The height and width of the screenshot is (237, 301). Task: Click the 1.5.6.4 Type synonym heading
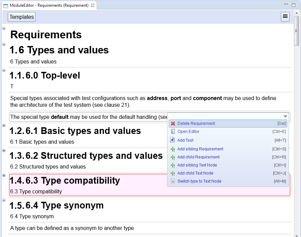pyautogui.click(x=57, y=205)
